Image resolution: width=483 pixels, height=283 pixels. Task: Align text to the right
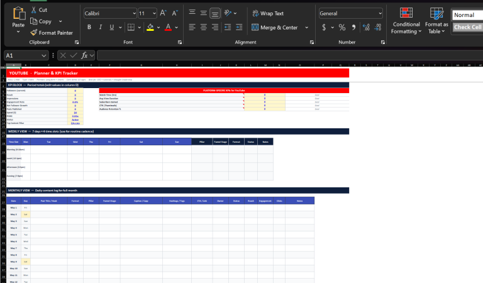(x=215, y=27)
